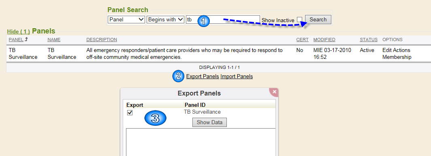The width and height of the screenshot is (431, 156).
Task: Click the Show Data button
Action: tap(209, 122)
